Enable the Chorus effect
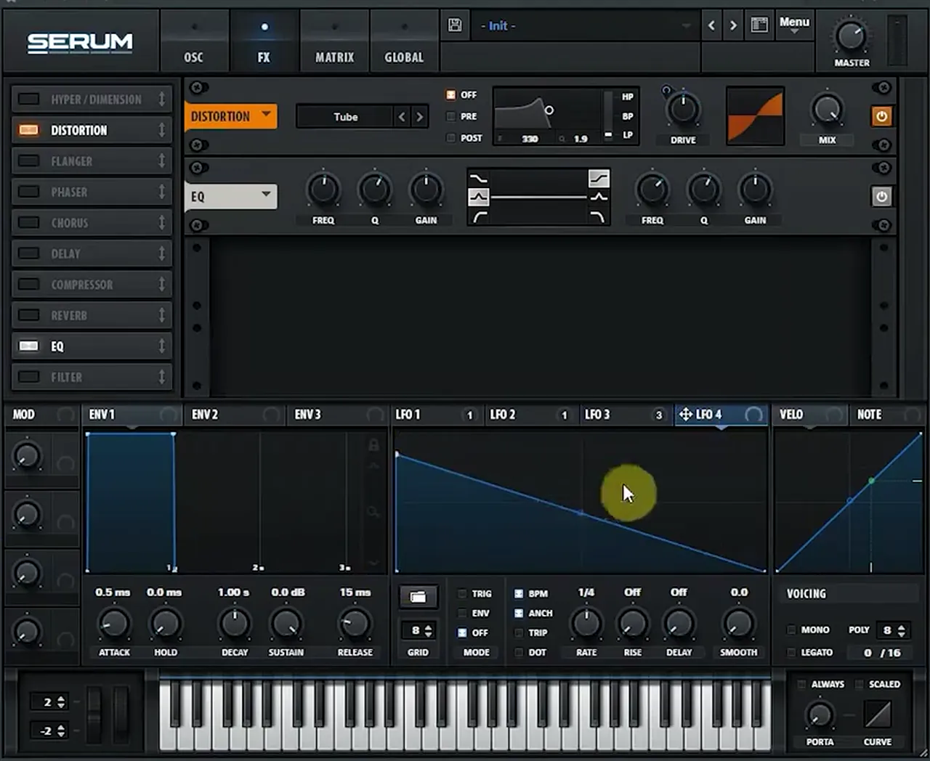Viewport: 930px width, 761px height. click(x=28, y=222)
